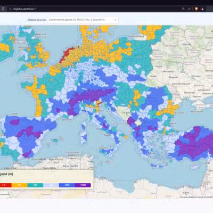Open the Charts Source combo box
Image resolution: width=213 pixels, height=213 pixels.
pyautogui.click(x=83, y=20)
